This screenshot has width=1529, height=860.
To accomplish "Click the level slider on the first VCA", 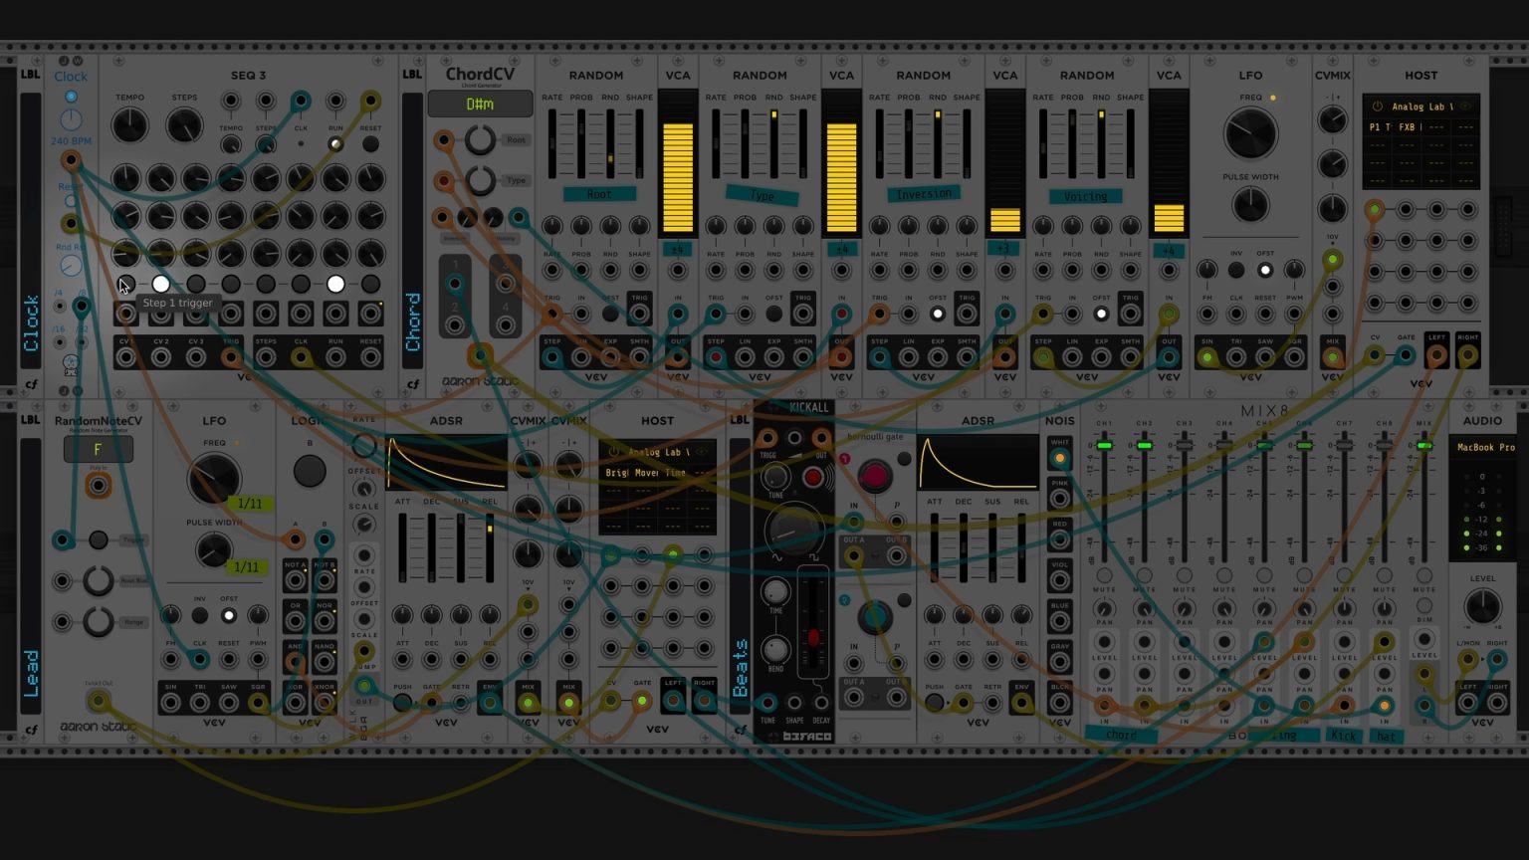I will 678,162.
